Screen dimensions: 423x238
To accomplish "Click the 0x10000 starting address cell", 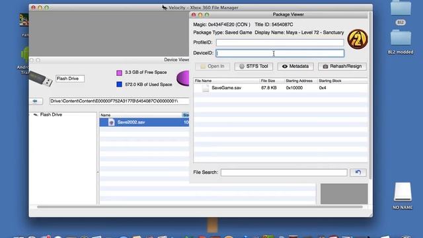I will point(294,88).
